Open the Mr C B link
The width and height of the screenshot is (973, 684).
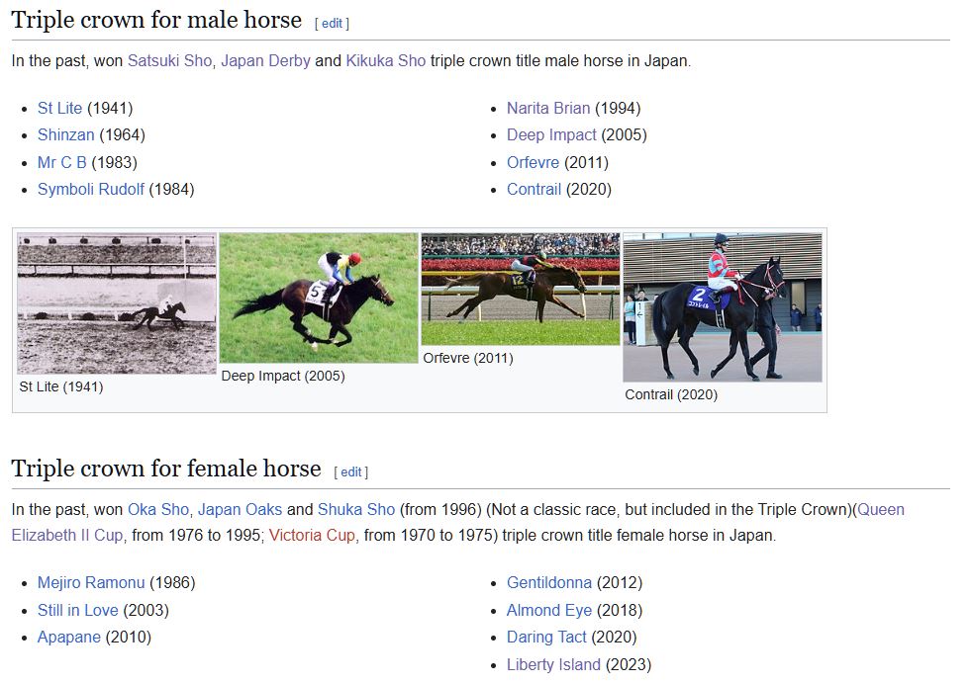[x=61, y=162]
